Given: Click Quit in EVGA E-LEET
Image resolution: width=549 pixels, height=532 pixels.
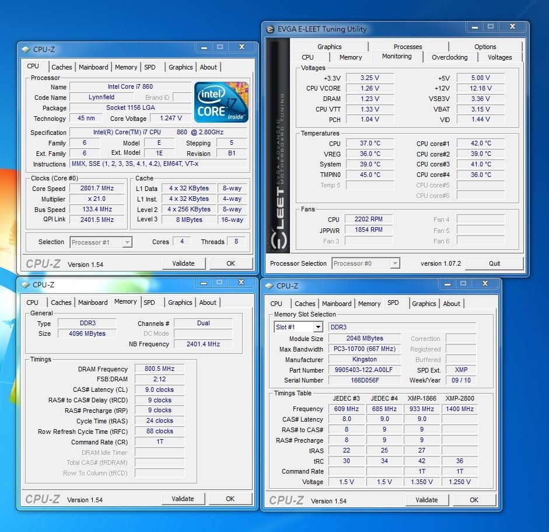Looking at the screenshot, I should (494, 263).
